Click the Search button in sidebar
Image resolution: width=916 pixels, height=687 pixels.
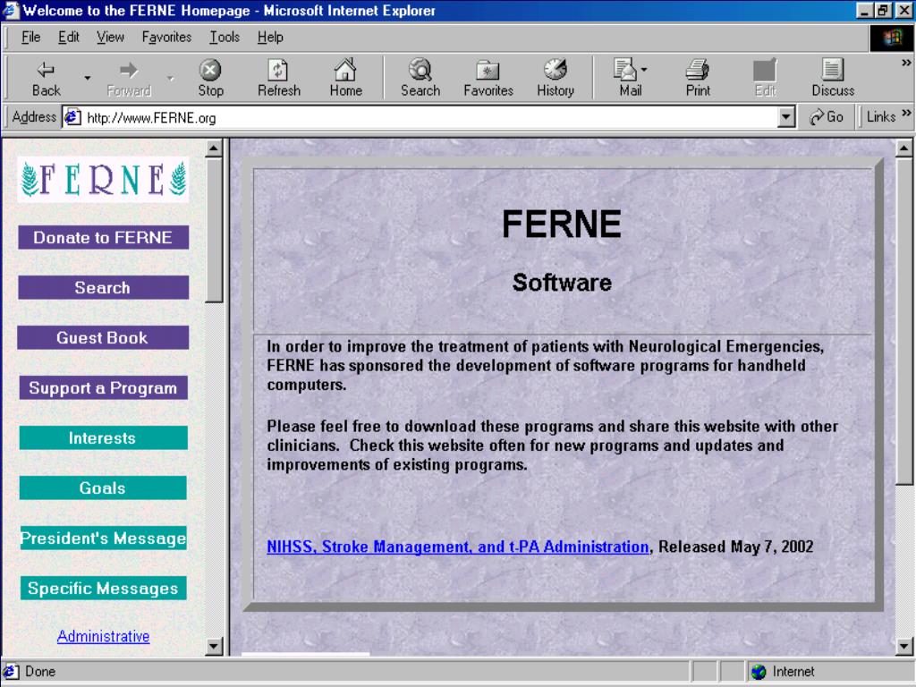click(103, 287)
